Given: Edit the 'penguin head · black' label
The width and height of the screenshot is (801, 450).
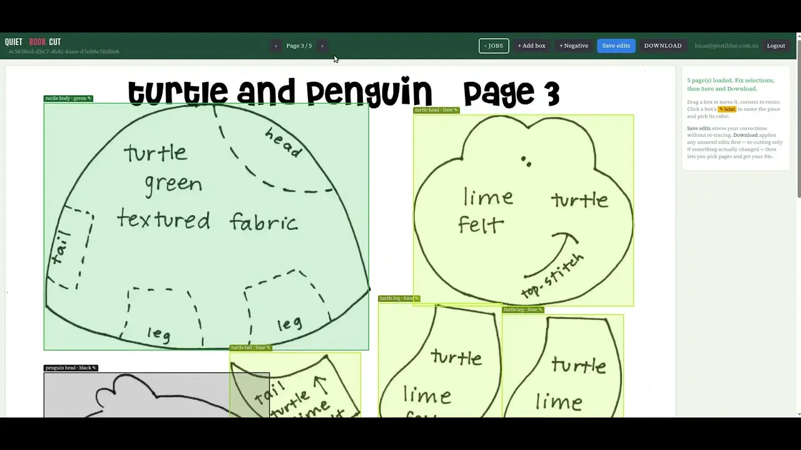Looking at the screenshot, I should [x=71, y=367].
